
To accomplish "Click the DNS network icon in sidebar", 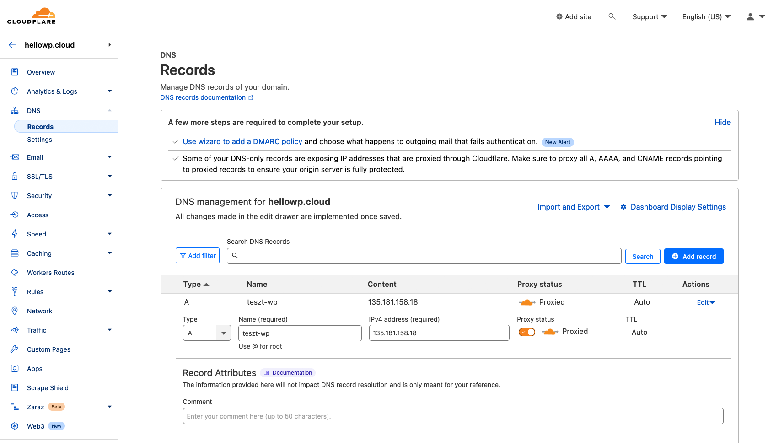I will (x=15, y=110).
